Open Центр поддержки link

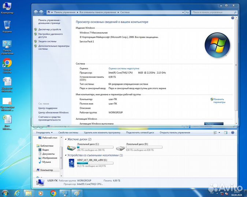pyautogui.click(x=48, y=108)
